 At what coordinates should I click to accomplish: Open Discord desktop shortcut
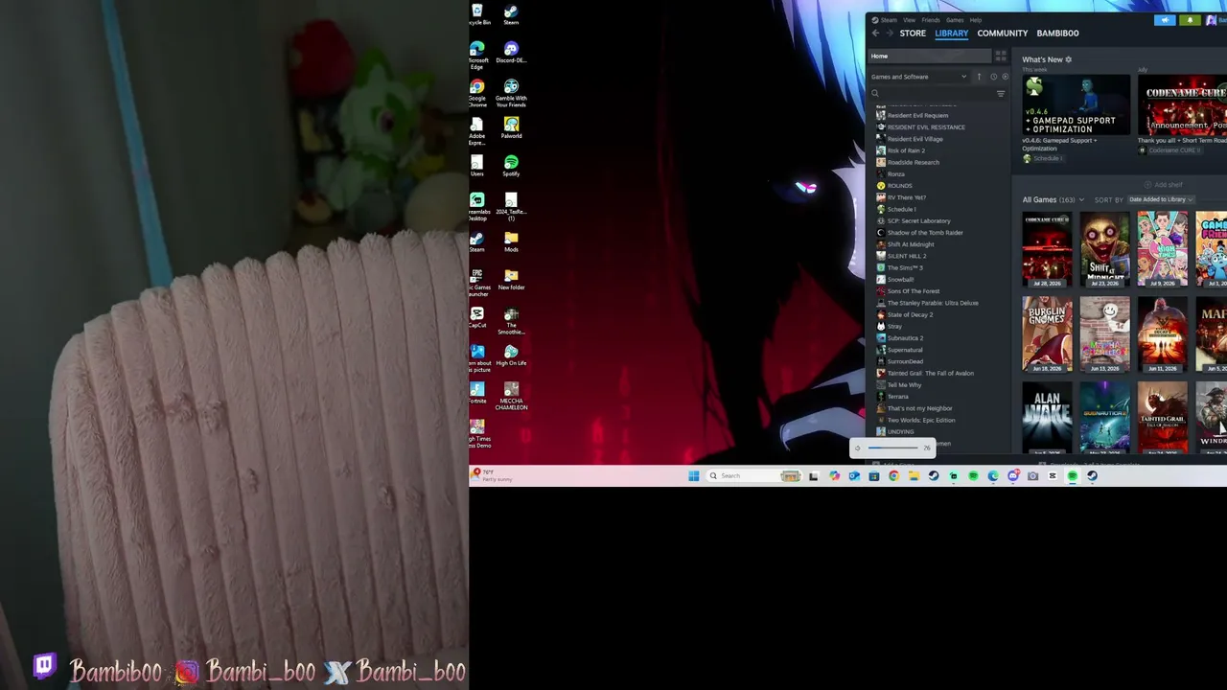coord(511,53)
